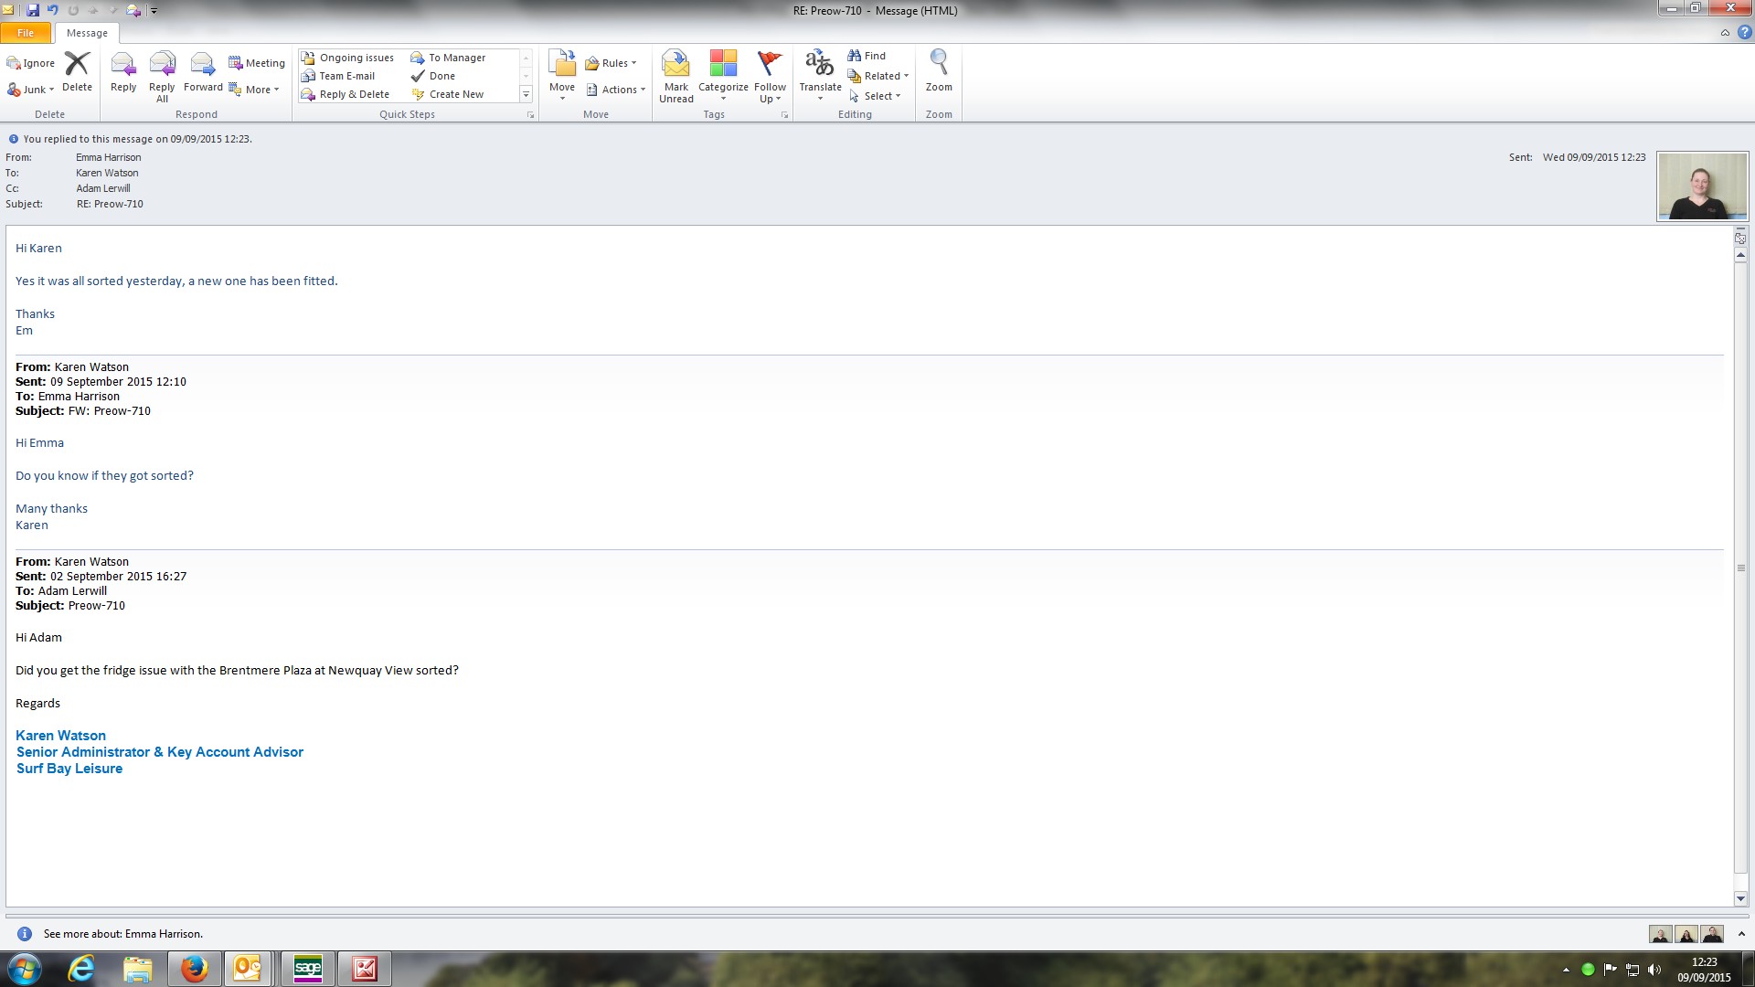Screen dimensions: 1755x987
Task: Open the File tab
Action: (26, 33)
